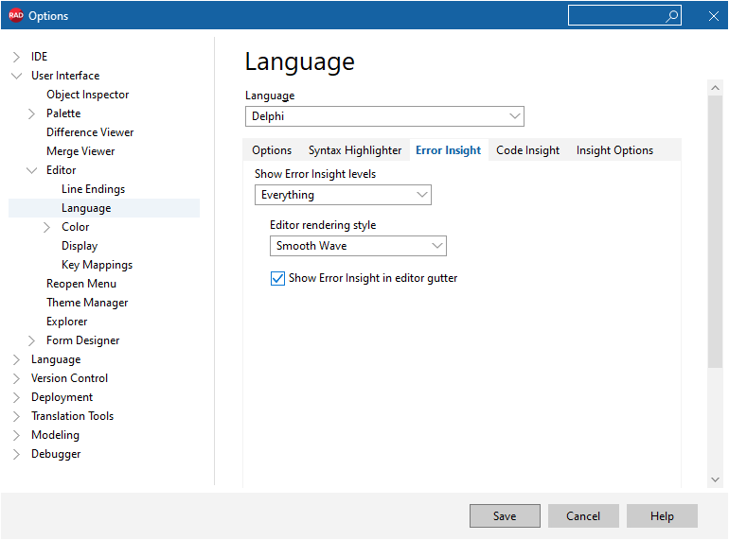This screenshot has width=729, height=540.
Task: Open the Language dropdown showing Delphi
Action: 384,116
